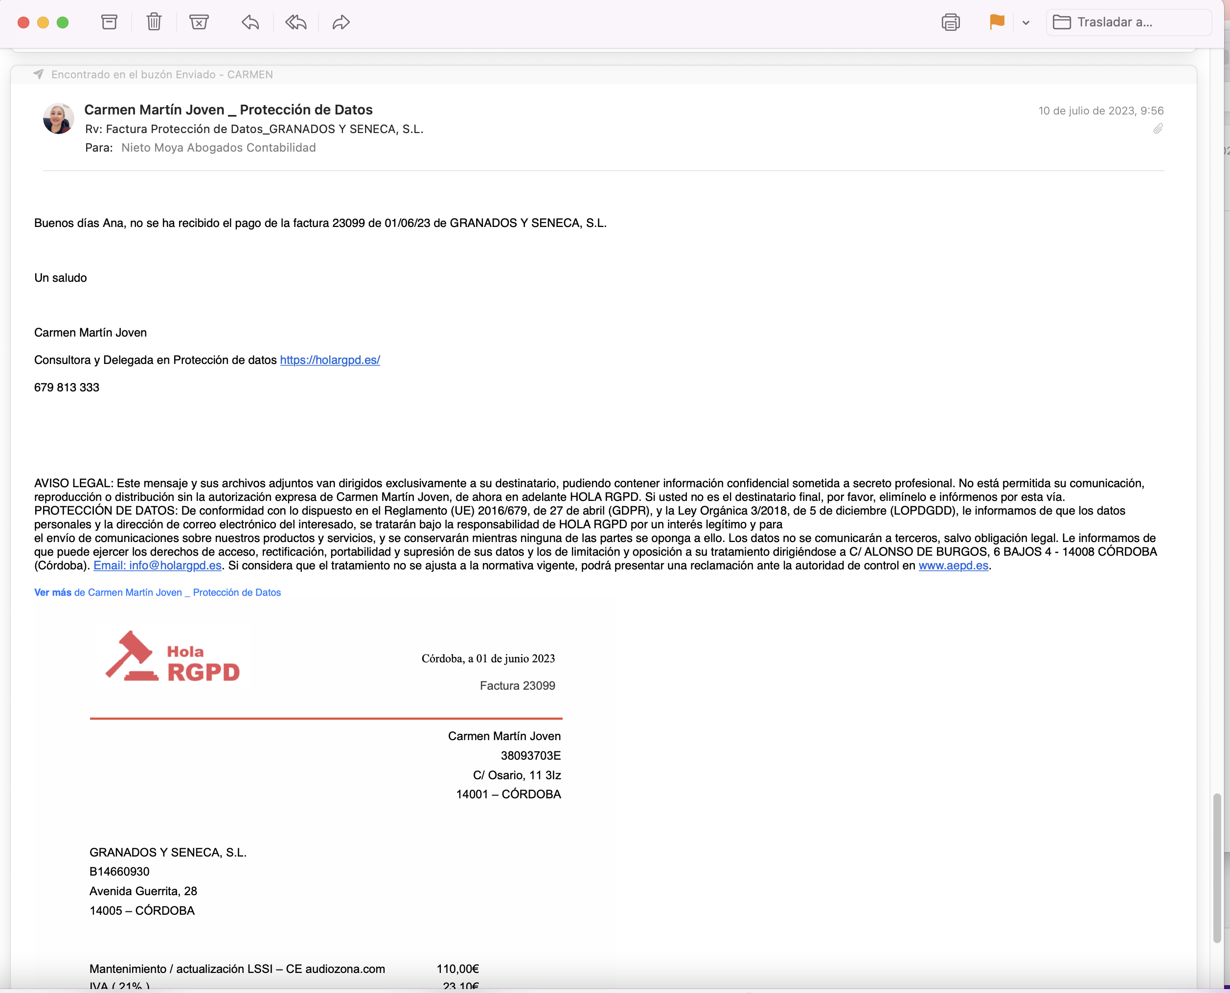Delete message with trash icon
This screenshot has height=993, width=1230.
point(154,23)
